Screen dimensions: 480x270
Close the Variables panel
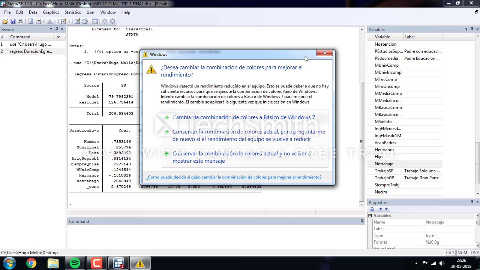477,29
